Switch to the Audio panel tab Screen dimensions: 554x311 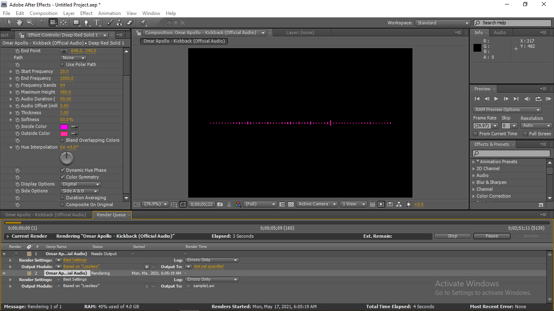(500, 33)
